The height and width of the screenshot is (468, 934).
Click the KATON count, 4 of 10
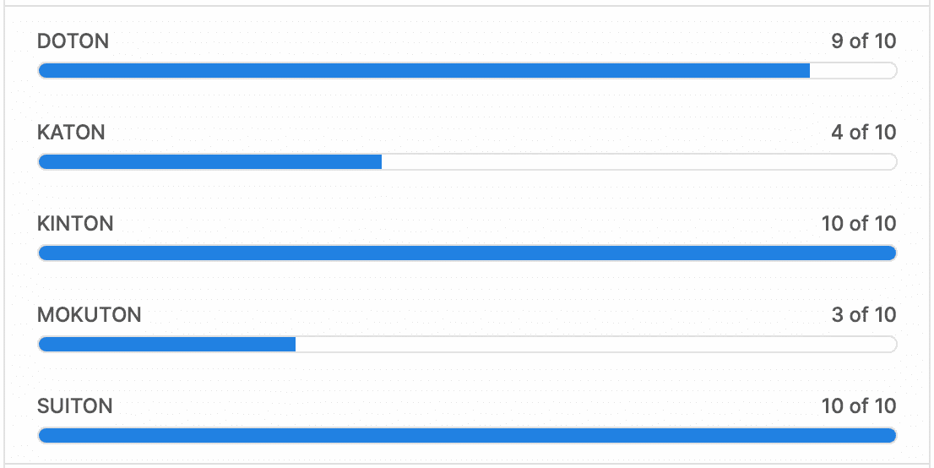pyautogui.click(x=864, y=133)
